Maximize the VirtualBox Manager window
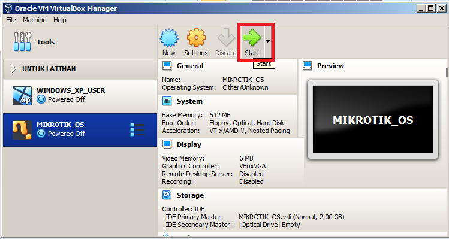Screen dimensions: 449x239 click(430, 8)
